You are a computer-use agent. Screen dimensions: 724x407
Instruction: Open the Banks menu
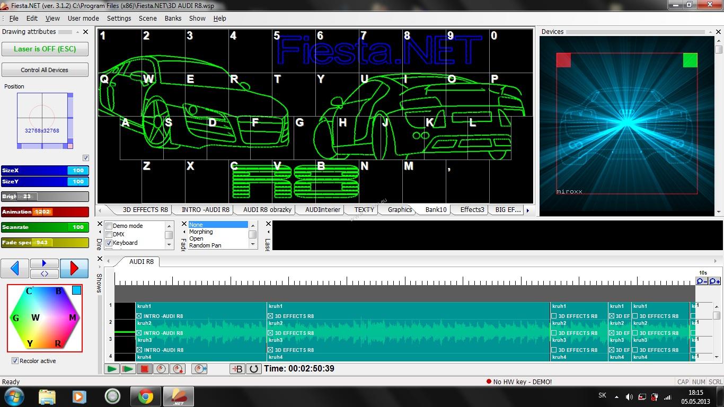point(173,18)
